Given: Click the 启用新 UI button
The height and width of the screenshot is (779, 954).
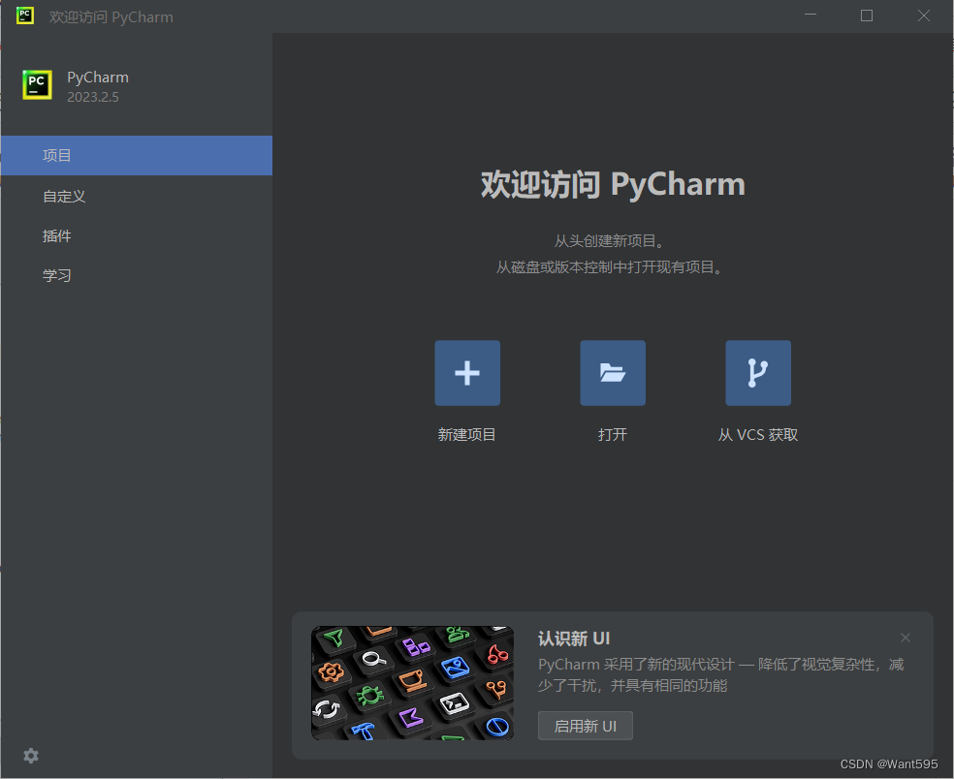Looking at the screenshot, I should (585, 725).
